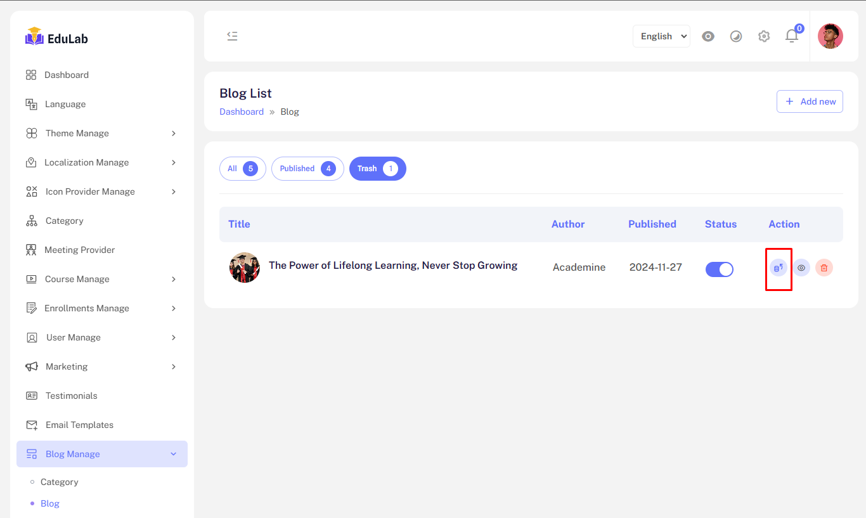Switch dark mode with the theme icon
The image size is (866, 518).
coord(736,36)
